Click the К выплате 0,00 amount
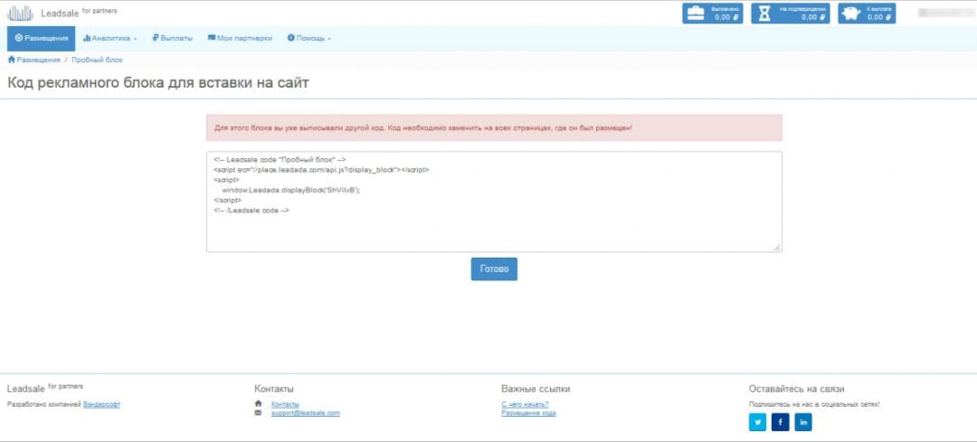This screenshot has width=977, height=442. [x=880, y=17]
